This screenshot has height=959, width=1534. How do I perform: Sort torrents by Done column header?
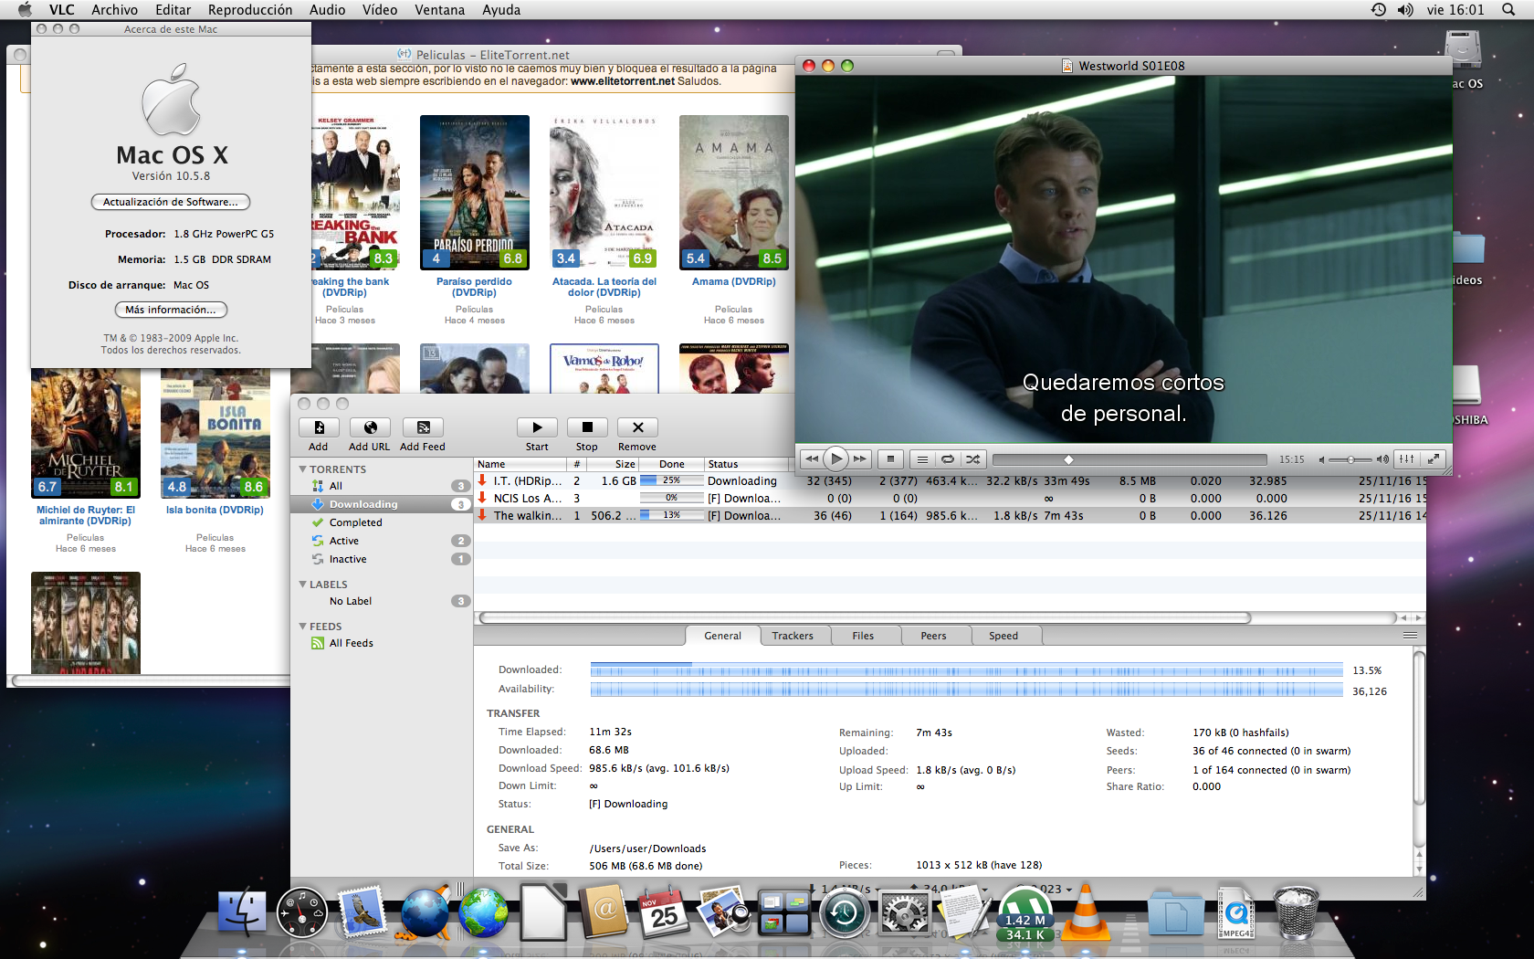(671, 464)
